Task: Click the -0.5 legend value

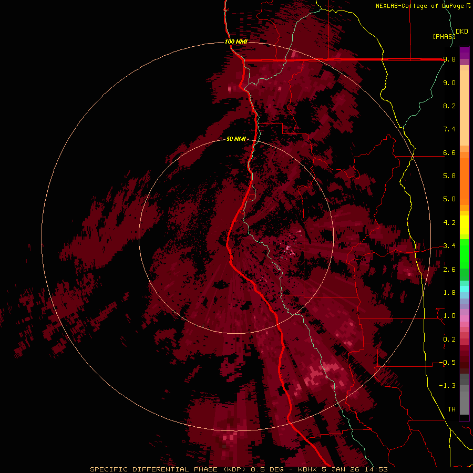Action: click(447, 363)
